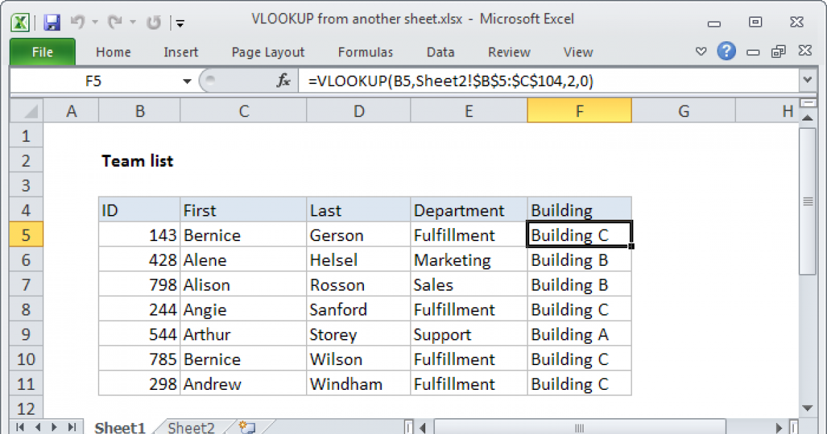Open the File menu
This screenshot has height=434, width=827.
[42, 52]
